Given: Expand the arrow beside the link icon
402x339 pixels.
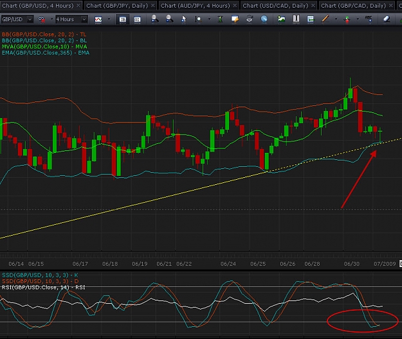Looking at the screenshot, I should point(51,19).
